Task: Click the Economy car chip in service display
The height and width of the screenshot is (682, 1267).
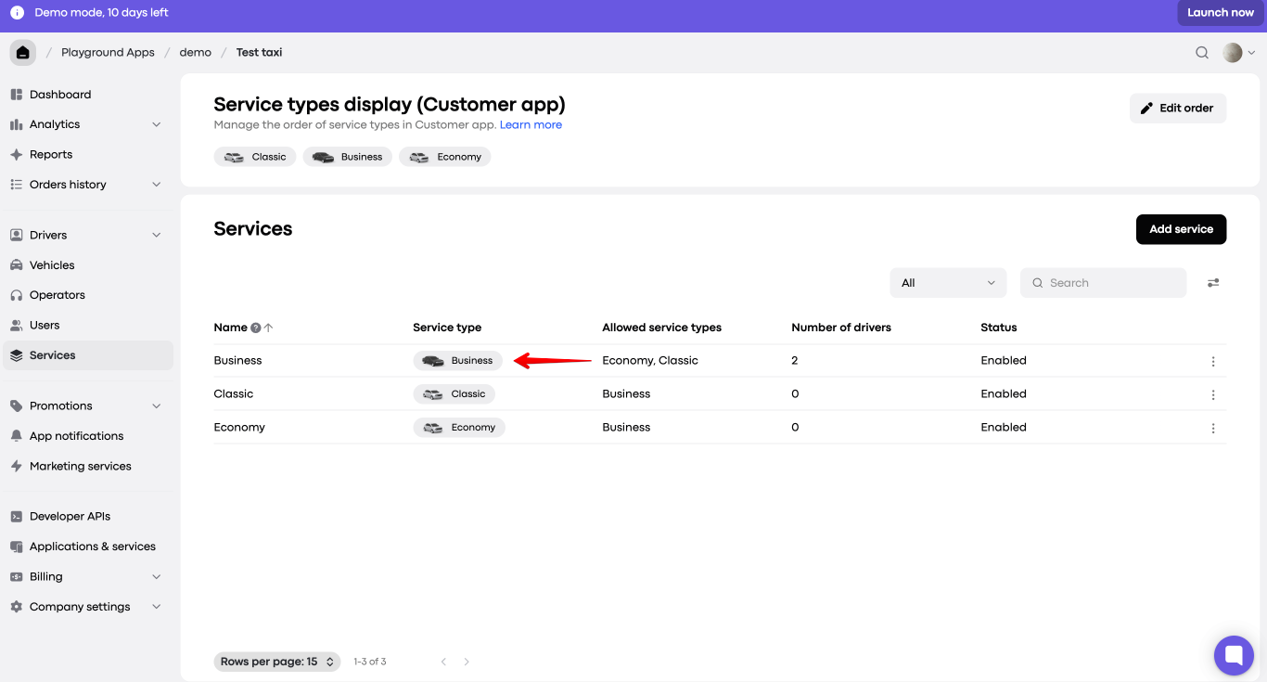Action: [x=445, y=157]
